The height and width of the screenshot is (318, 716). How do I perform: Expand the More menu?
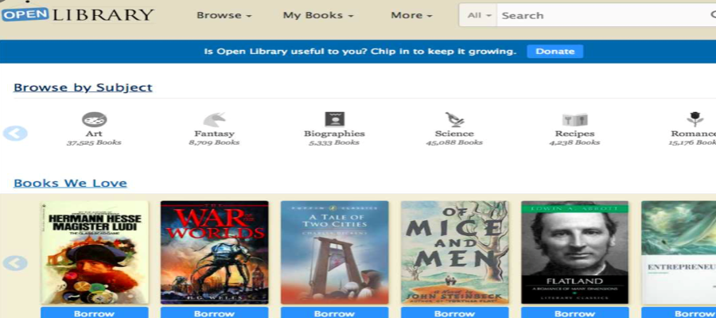pyautogui.click(x=411, y=15)
